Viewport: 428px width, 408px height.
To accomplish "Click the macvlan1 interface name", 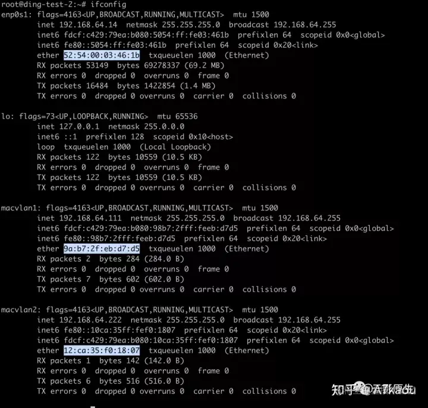I will click(20, 208).
